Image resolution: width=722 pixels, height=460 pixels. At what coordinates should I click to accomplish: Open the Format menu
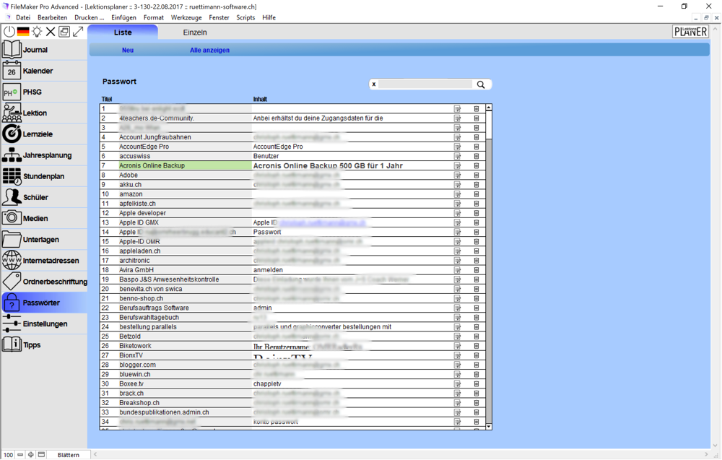pos(153,17)
